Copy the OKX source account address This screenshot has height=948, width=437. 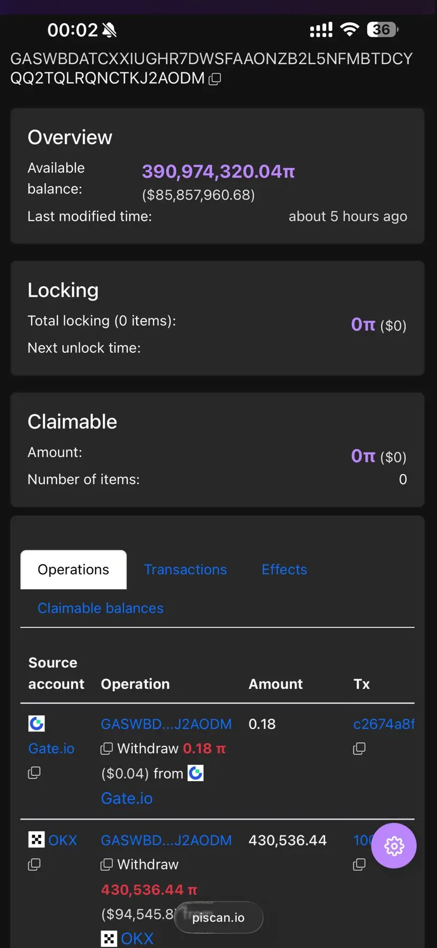click(x=34, y=865)
